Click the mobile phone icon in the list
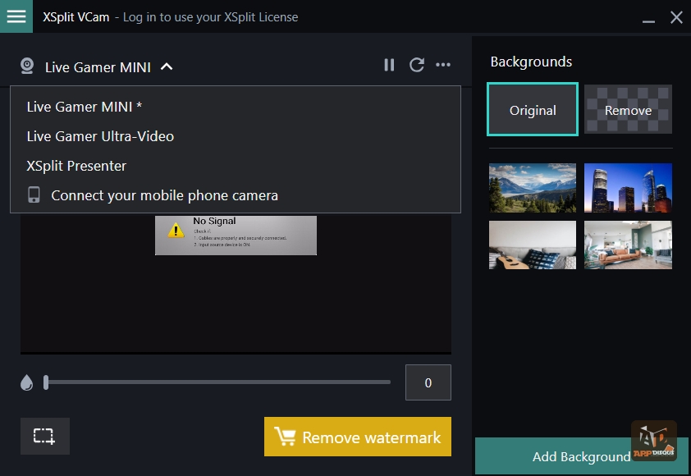Image resolution: width=691 pixels, height=476 pixels. (x=34, y=195)
